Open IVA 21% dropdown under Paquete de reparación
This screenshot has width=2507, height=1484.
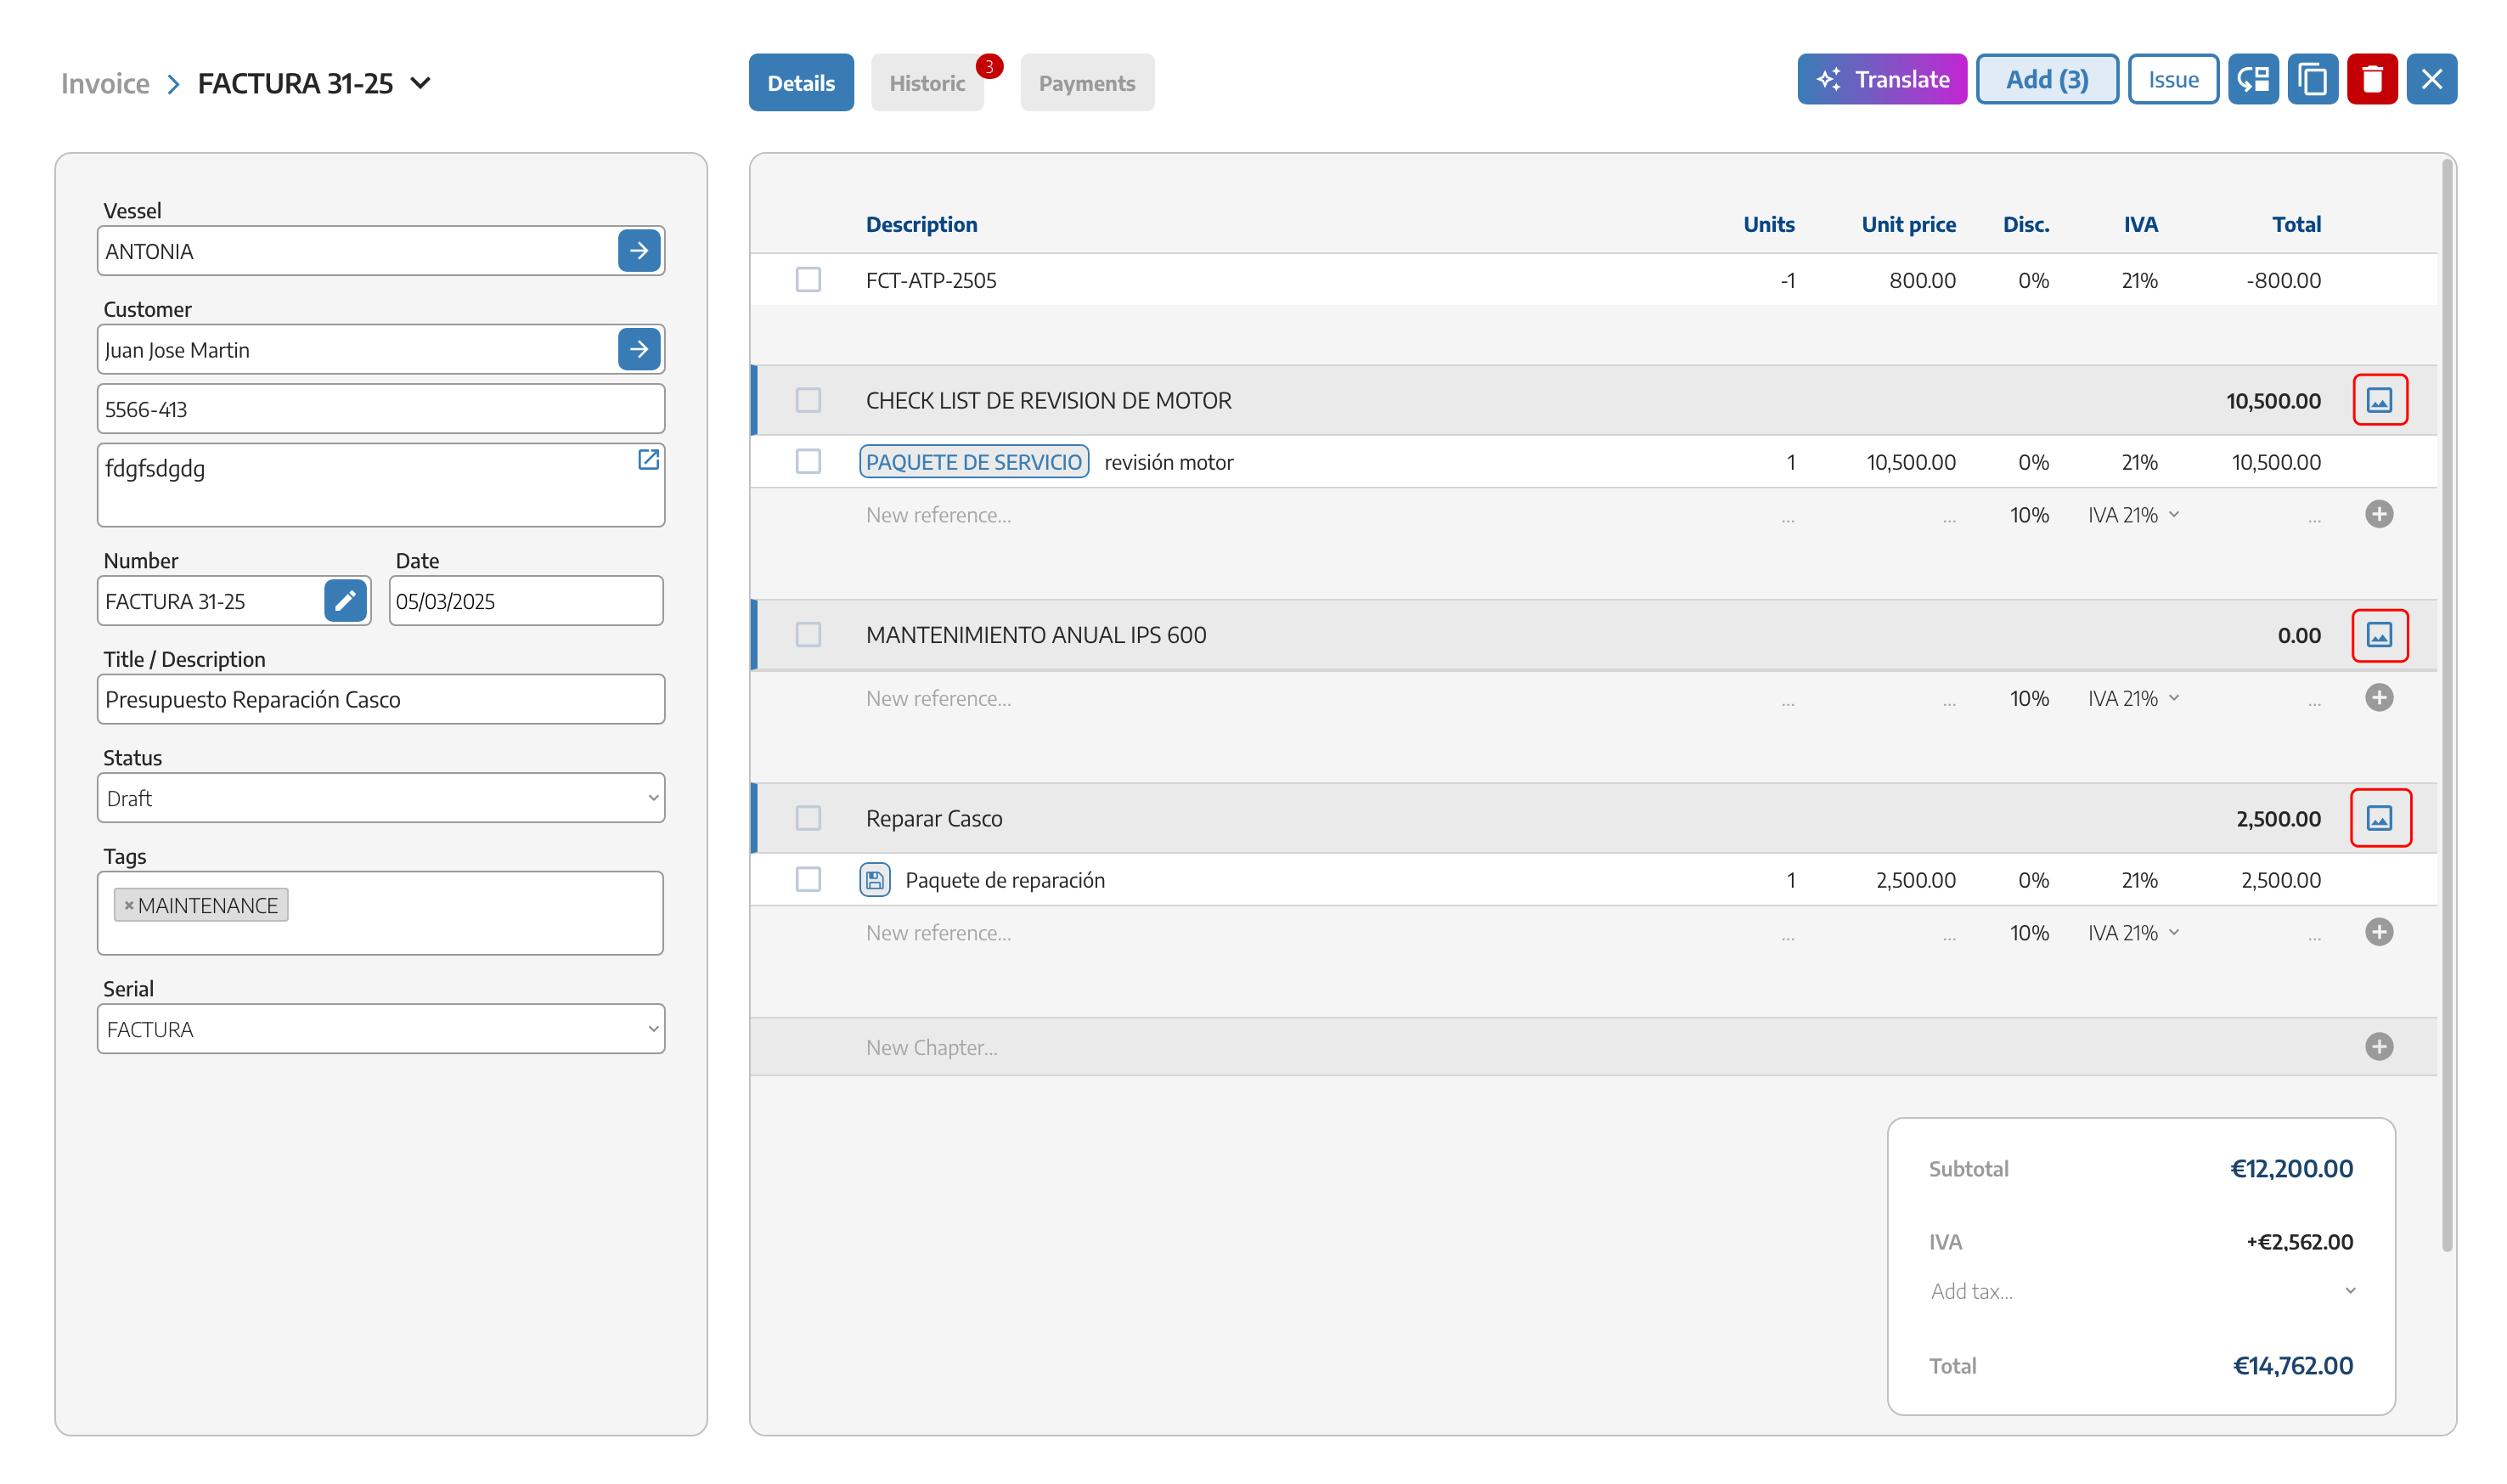pos(2133,933)
